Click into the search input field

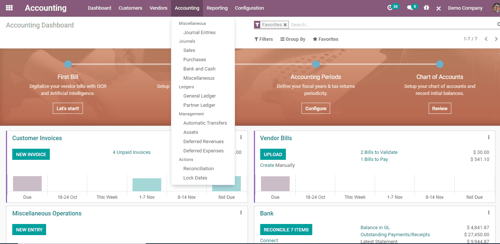tap(390, 25)
